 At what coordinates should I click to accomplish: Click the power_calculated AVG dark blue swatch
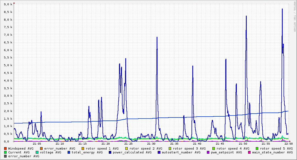[110, 152]
